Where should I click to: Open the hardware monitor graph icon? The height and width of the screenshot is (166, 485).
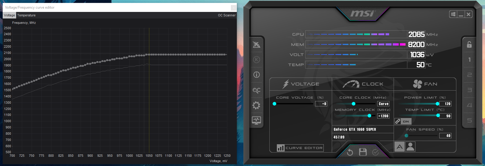click(x=257, y=120)
